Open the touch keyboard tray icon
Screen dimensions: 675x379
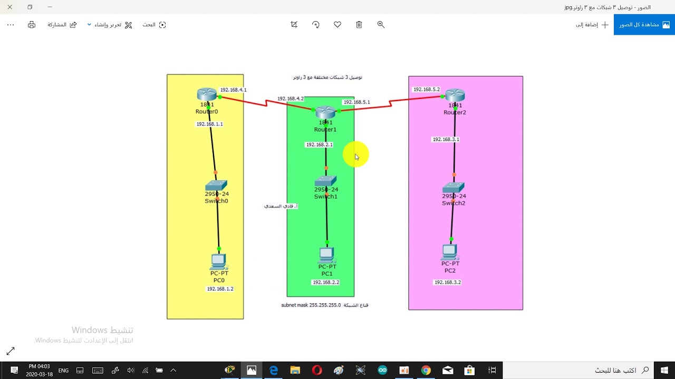[98, 371]
